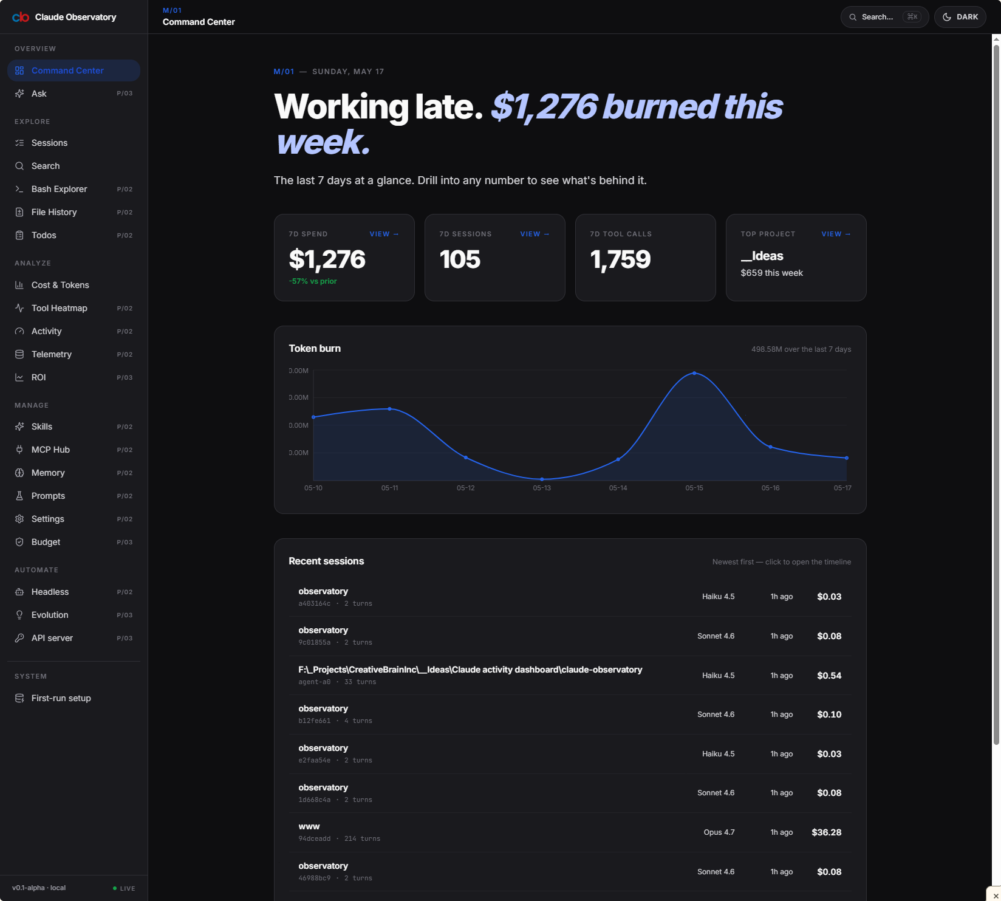Open the agent-a0 session with 33 turns
1001x901 pixels.
(570, 675)
